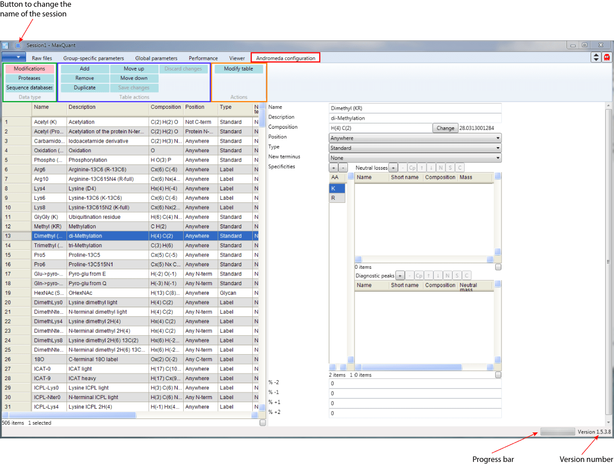The height and width of the screenshot is (464, 614).
Task: Click the Diagnostic peaks up arrow button
Action: tap(429, 275)
